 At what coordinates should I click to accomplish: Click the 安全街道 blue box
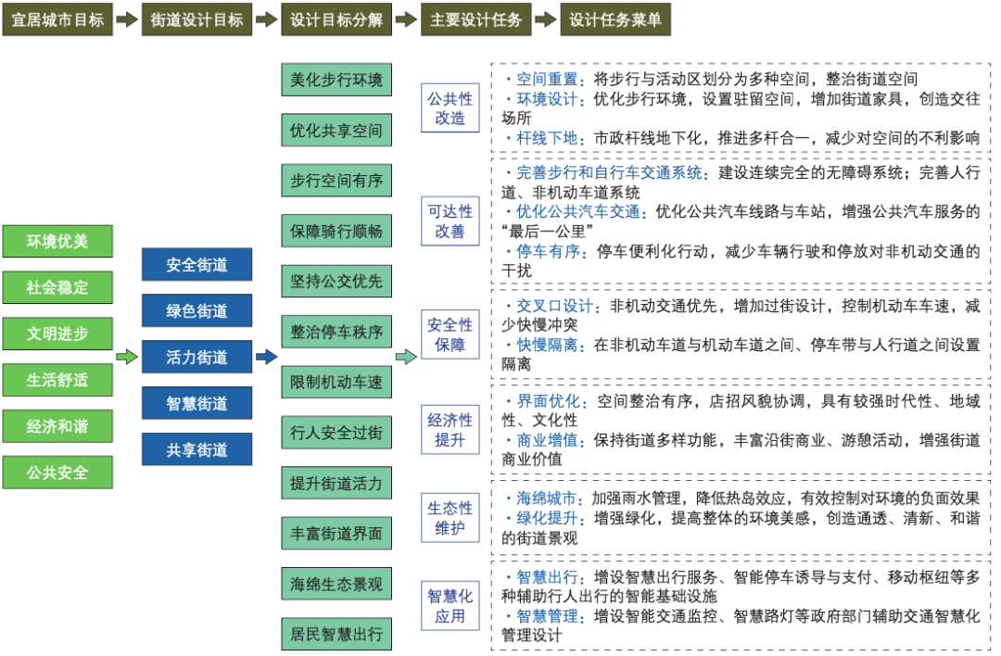click(196, 265)
